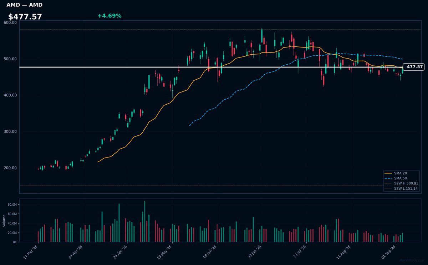Image resolution: width=428 pixels, height=265 pixels.
Task: Click the Volume axis title
Action: coord(4,220)
